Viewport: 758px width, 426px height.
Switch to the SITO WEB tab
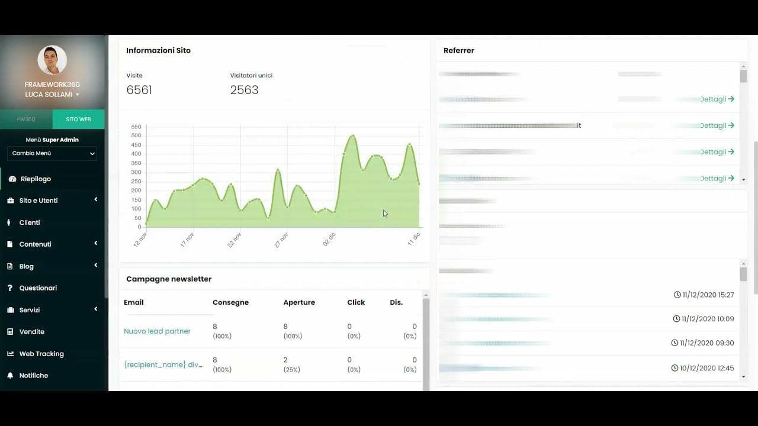[78, 119]
